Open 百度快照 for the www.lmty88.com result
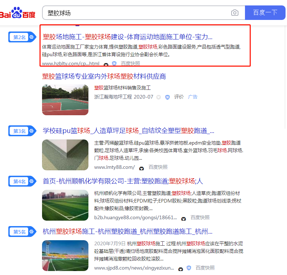 158,167
